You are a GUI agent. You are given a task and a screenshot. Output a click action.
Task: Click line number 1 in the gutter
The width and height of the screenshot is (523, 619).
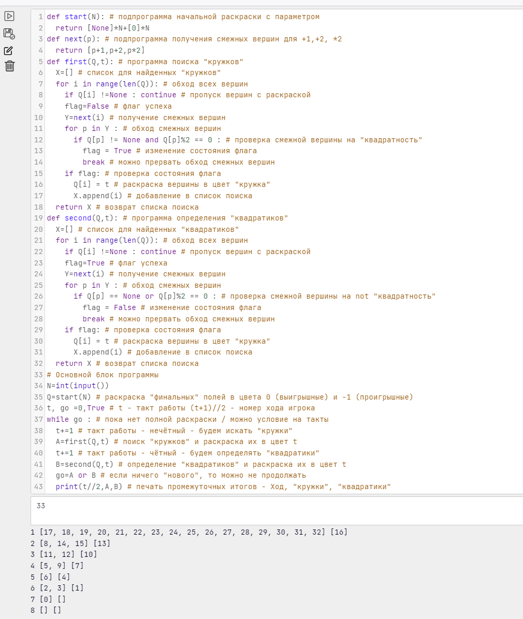coord(40,17)
